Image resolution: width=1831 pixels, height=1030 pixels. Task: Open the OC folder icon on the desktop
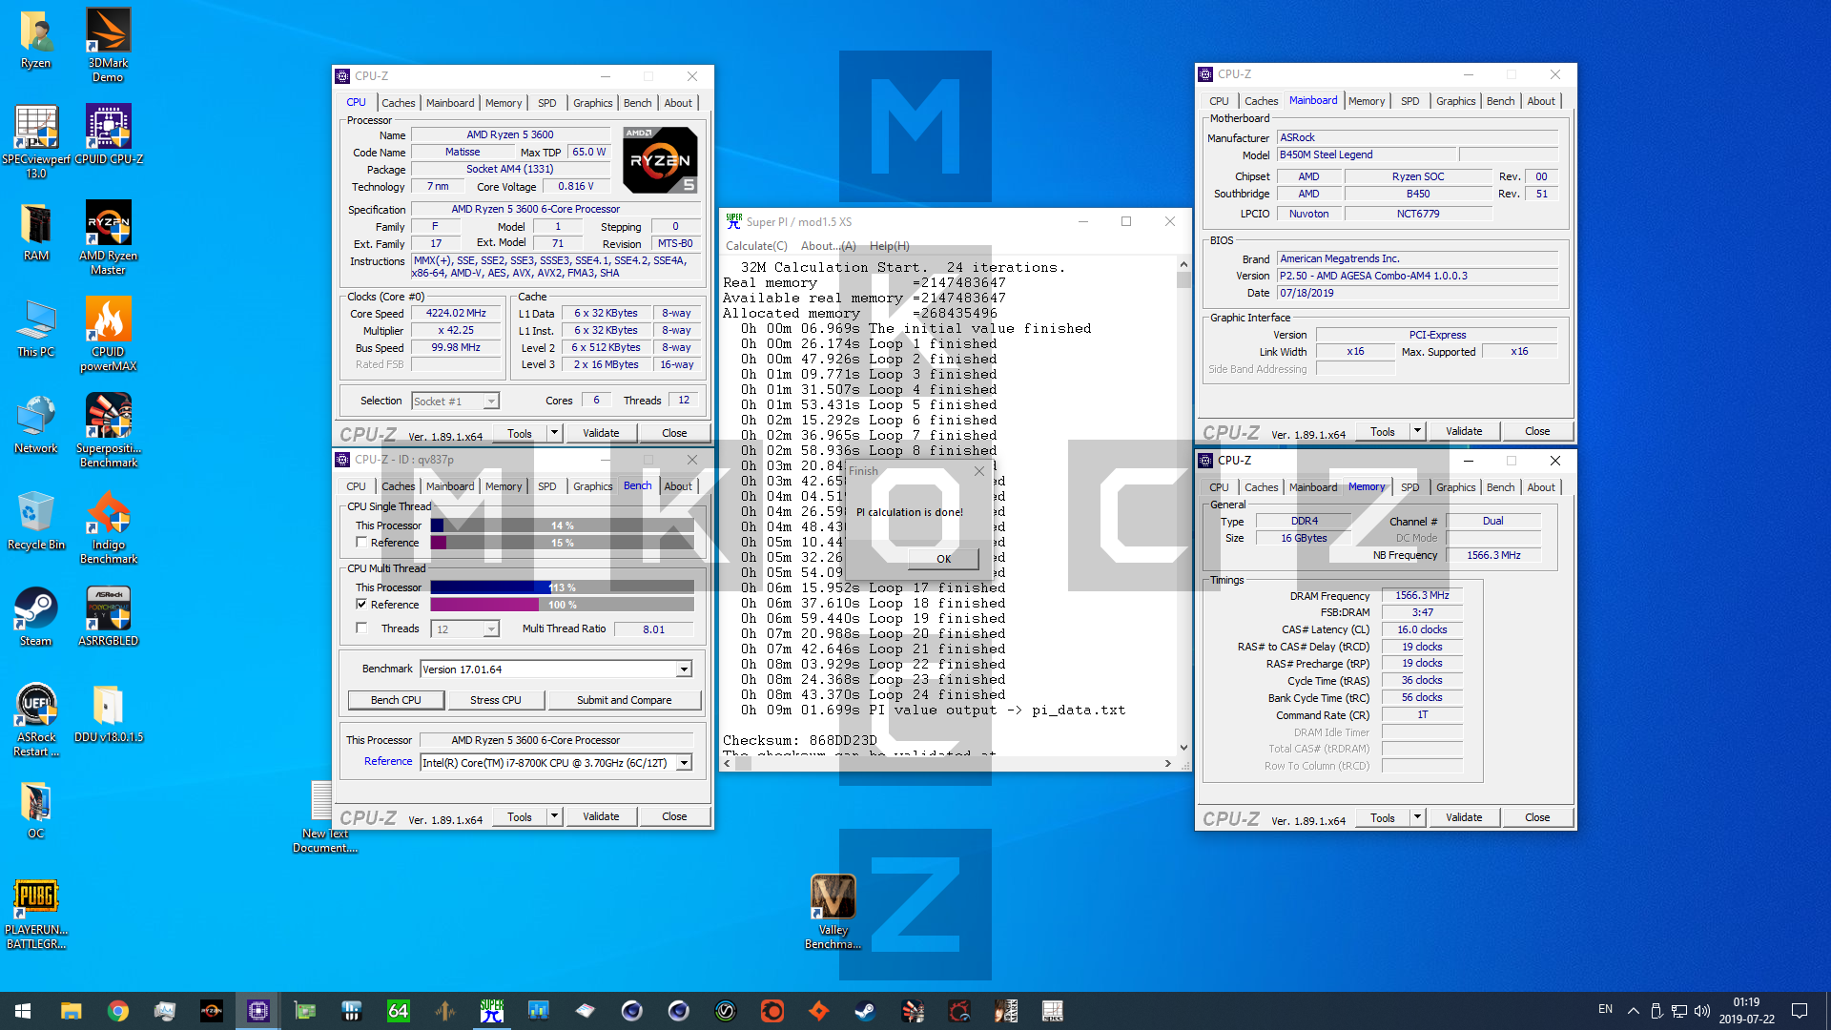point(36,809)
